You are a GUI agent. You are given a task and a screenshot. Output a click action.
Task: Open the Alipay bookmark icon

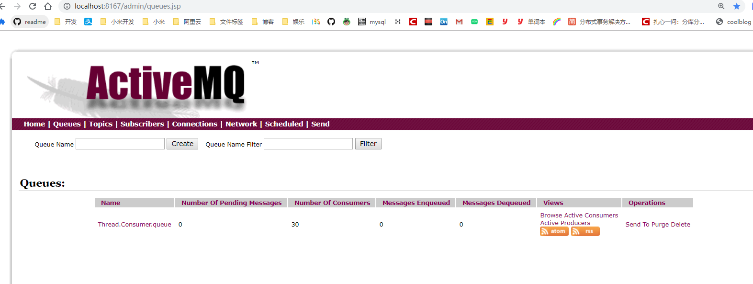88,22
